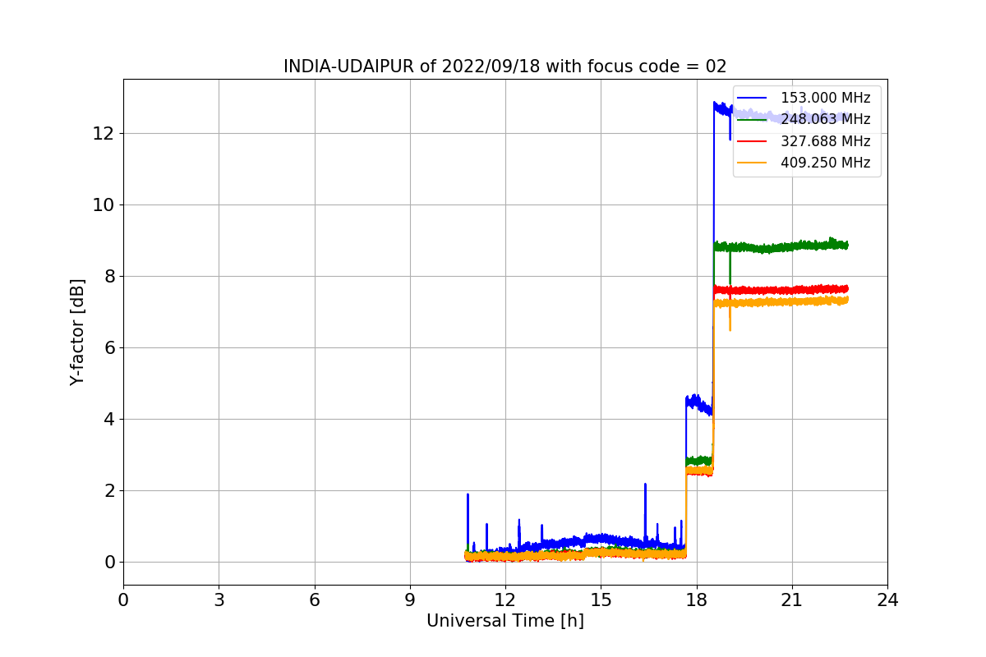Click y-axis tick label '6'

108,347
